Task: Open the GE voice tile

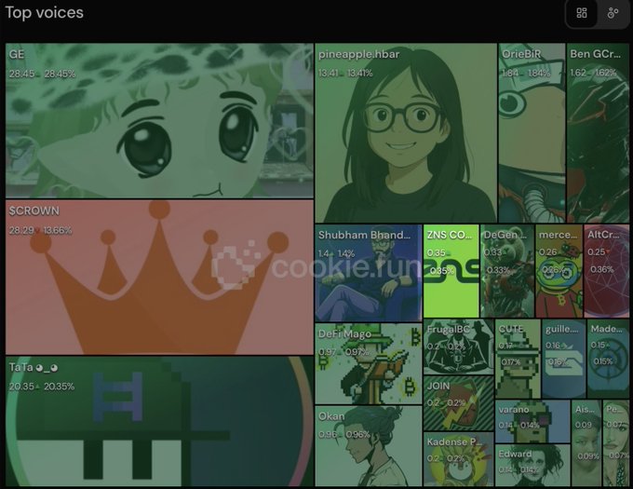Action: pyautogui.click(x=159, y=120)
